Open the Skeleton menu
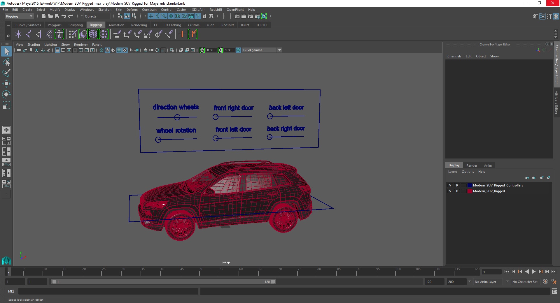This screenshot has height=303, width=560. coord(105,10)
